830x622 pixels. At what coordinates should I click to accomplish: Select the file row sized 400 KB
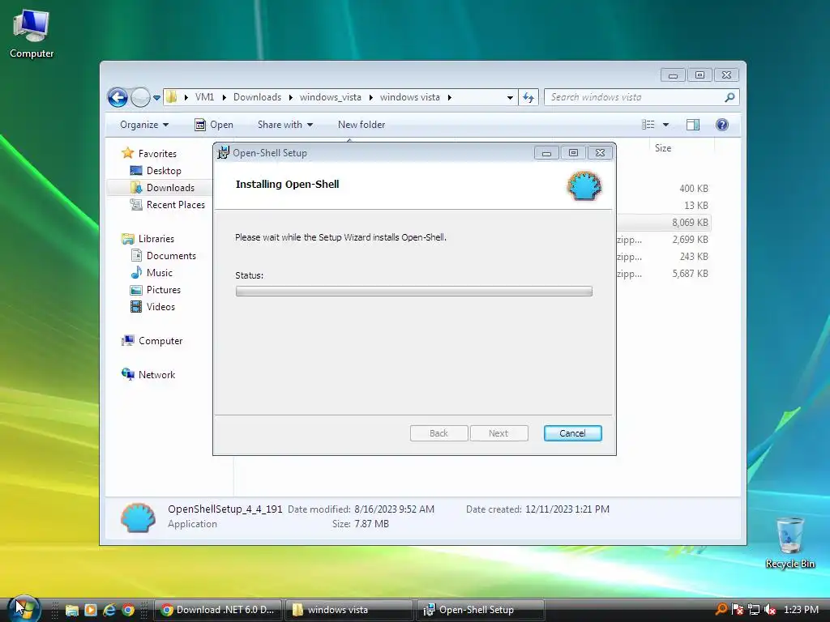[663, 189]
